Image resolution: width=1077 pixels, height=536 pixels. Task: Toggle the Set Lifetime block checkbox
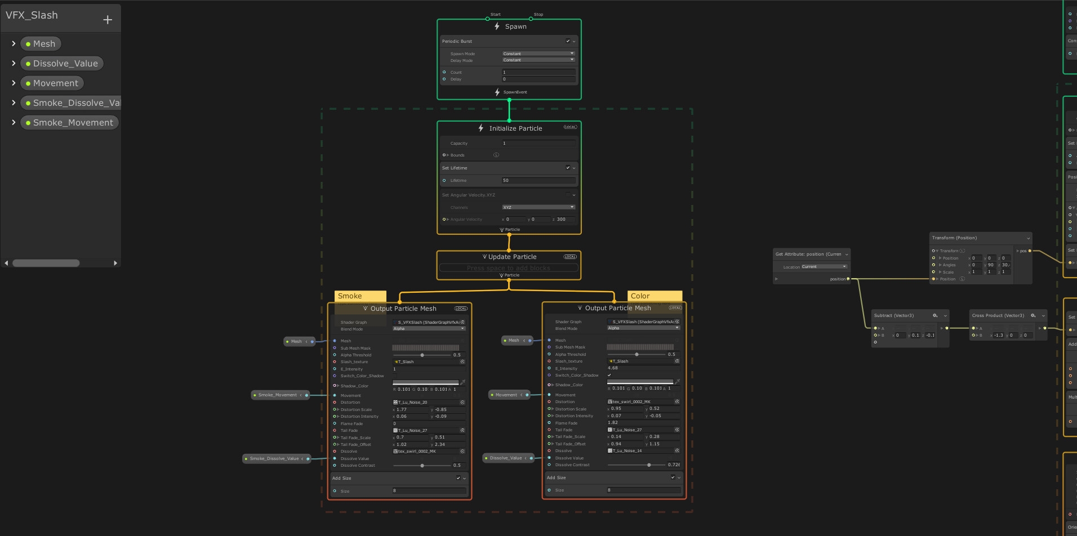click(568, 168)
